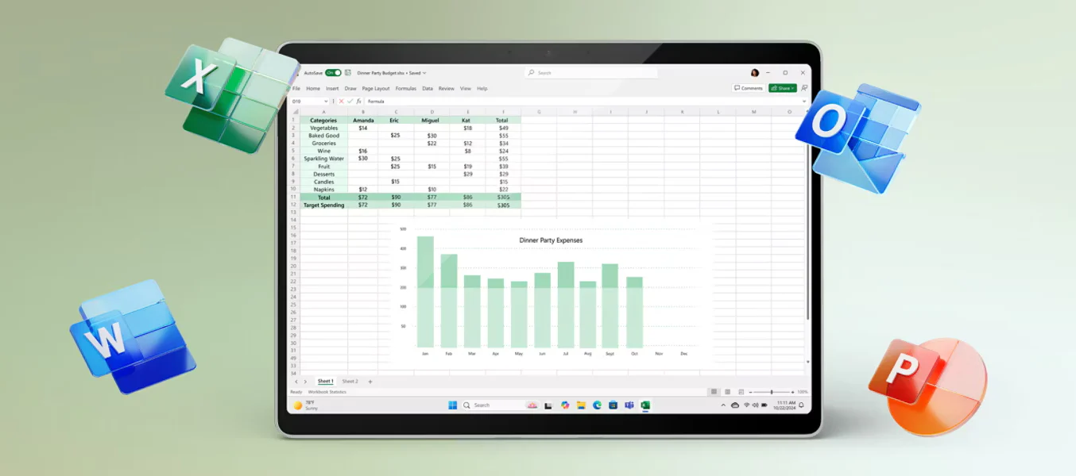Click the 100% zoom level
Viewport: 1076px width, 476px height.
pos(803,392)
